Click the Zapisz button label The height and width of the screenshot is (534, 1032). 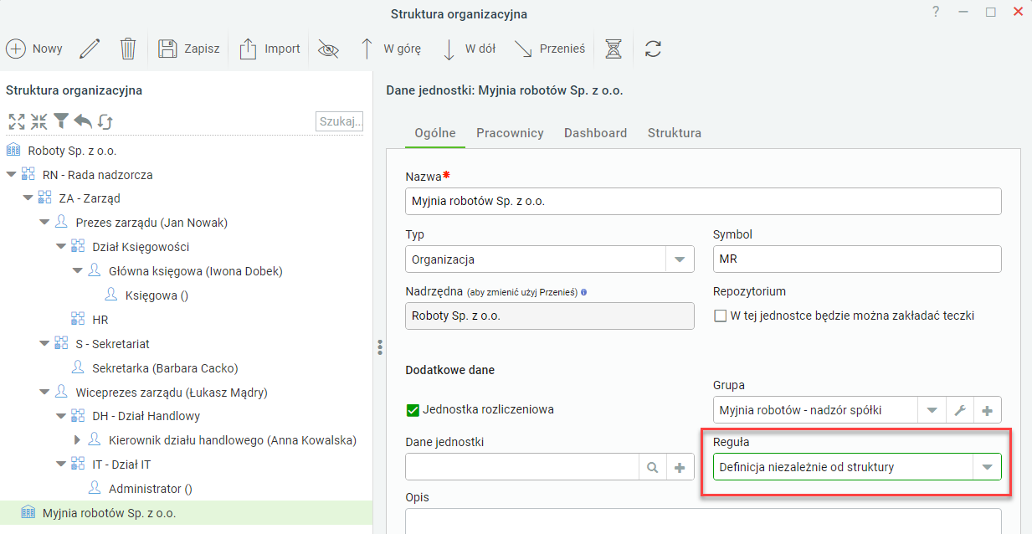click(x=202, y=49)
